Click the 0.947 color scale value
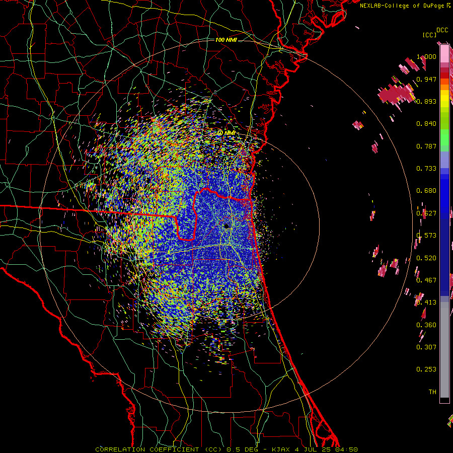The height and width of the screenshot is (453, 453). coord(426,79)
